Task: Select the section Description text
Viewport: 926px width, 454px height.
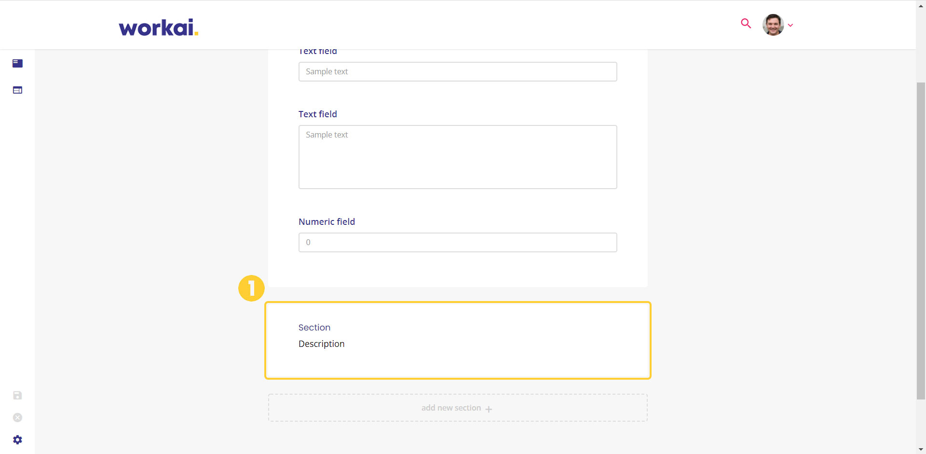Action: tap(322, 344)
